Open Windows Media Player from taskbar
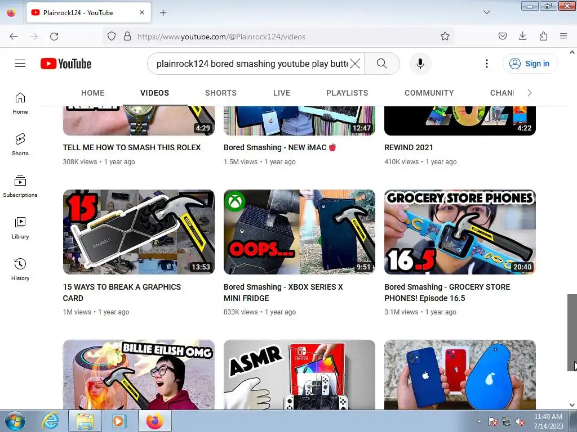Image resolution: width=577 pixels, height=432 pixels. (119, 421)
